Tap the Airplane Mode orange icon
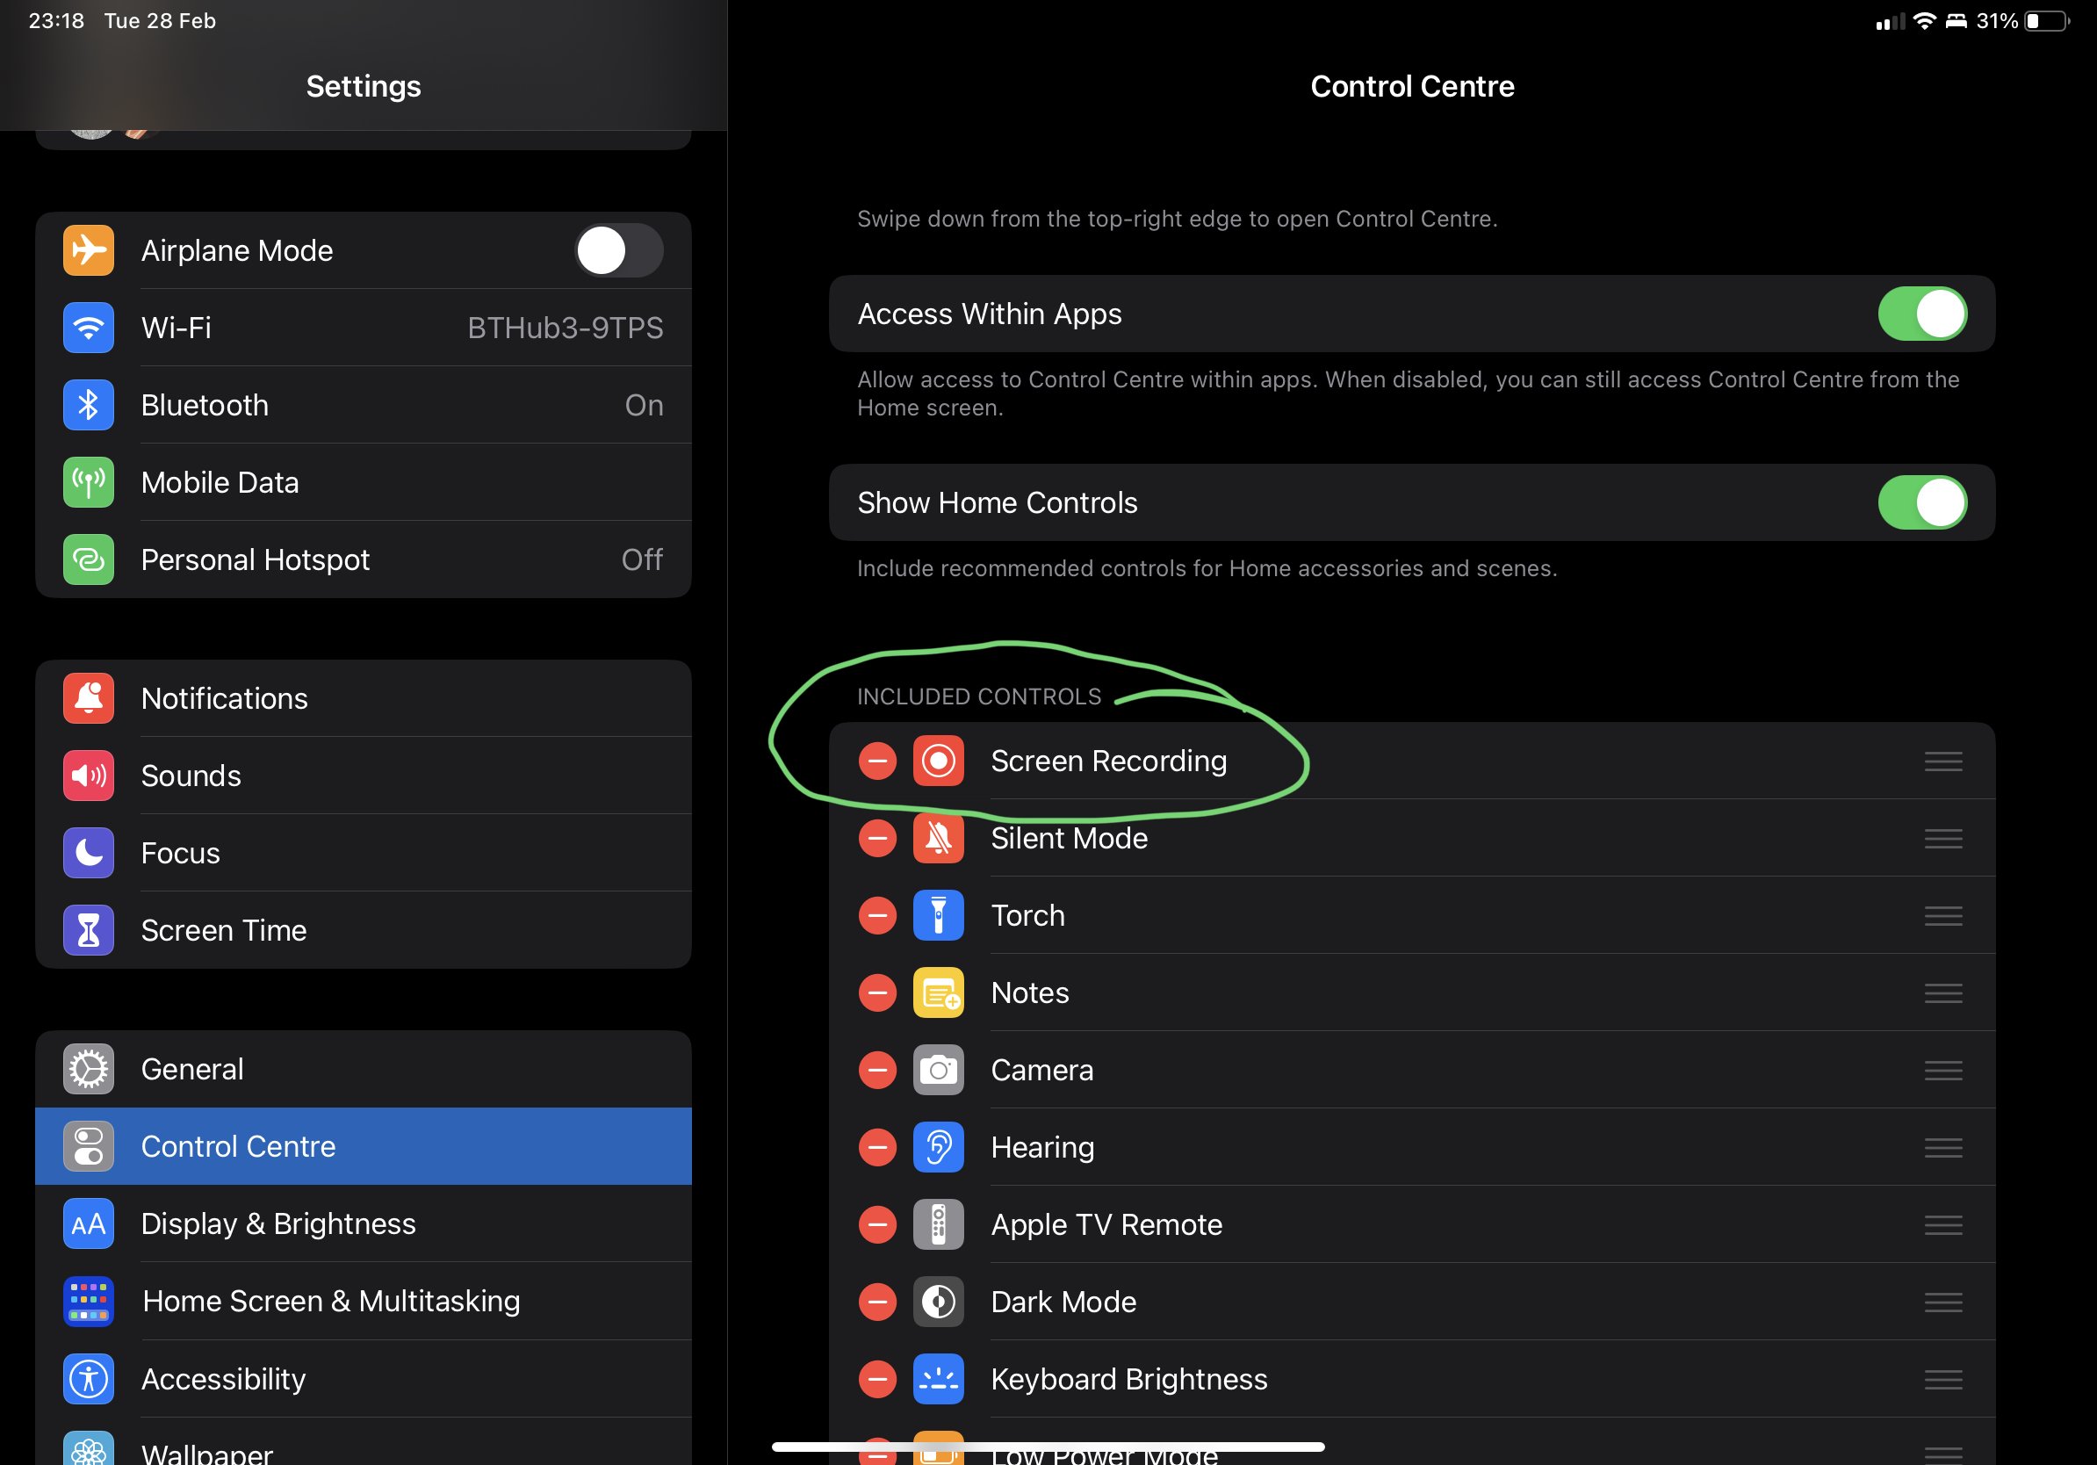Viewport: 2097px width, 1465px height. pos(89,250)
